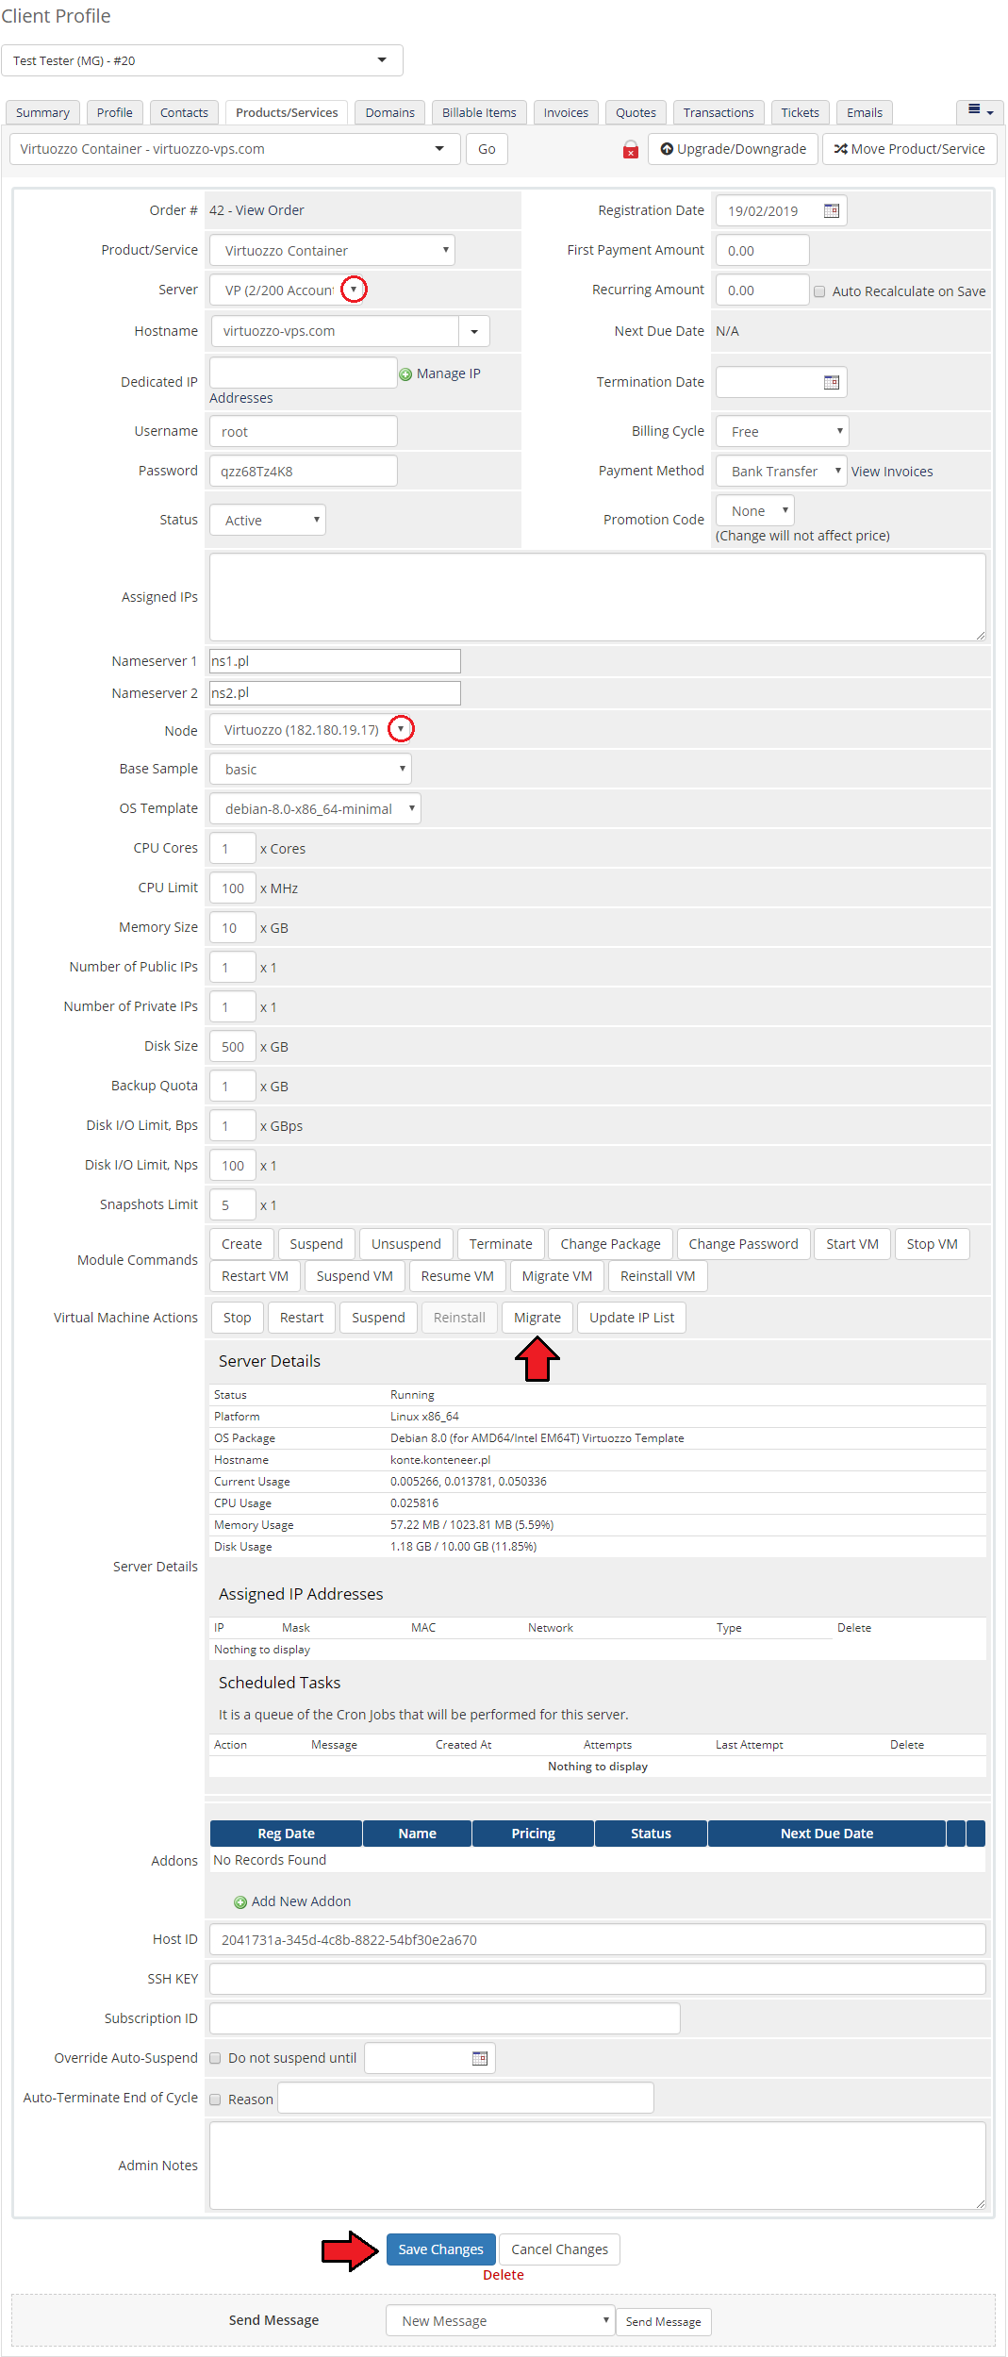Focus the Memory Size field
Viewport: 1008px width, 2357px height.
click(232, 927)
